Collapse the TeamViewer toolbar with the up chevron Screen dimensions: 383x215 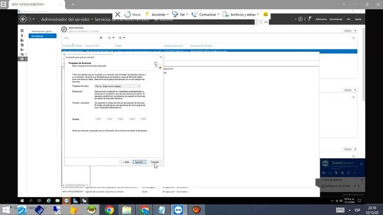pos(266,22)
